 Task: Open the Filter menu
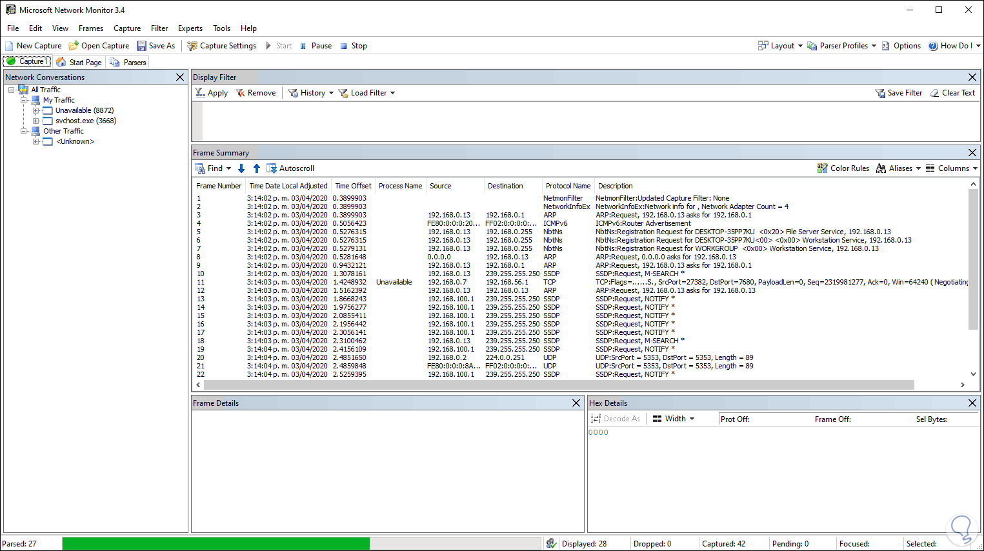[x=159, y=28]
